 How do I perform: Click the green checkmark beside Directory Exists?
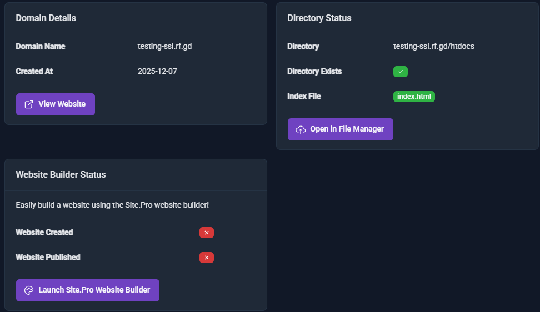pyautogui.click(x=401, y=72)
